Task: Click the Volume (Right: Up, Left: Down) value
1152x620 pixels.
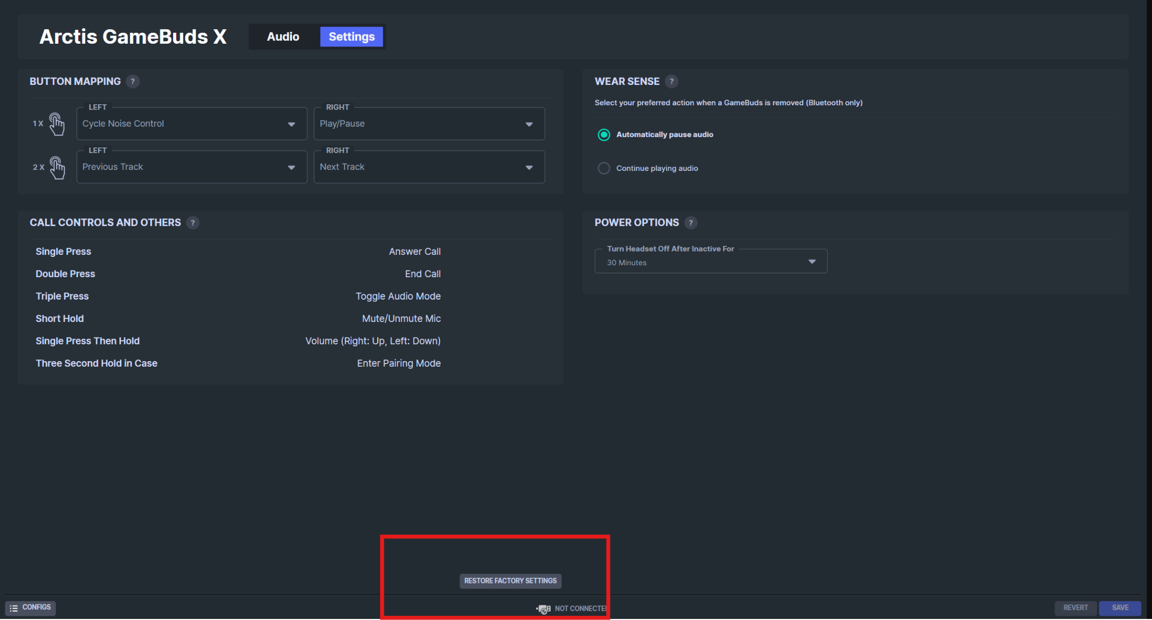Action: (373, 341)
